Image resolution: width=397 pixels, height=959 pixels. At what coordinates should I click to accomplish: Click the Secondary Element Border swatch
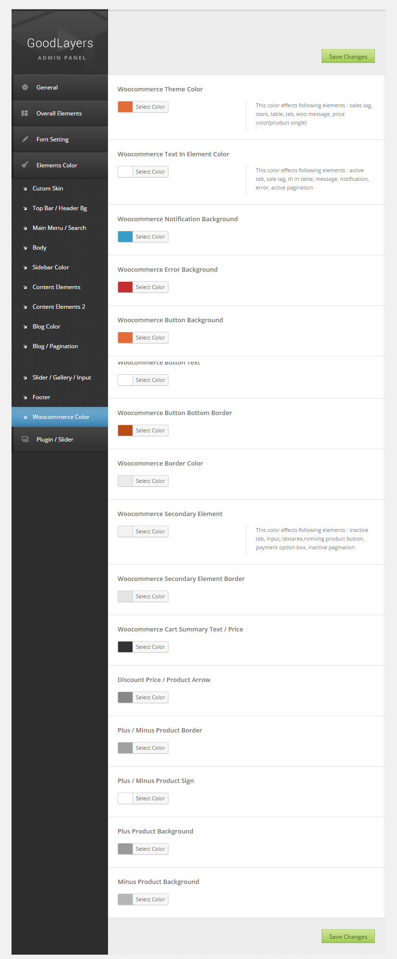[x=125, y=596]
